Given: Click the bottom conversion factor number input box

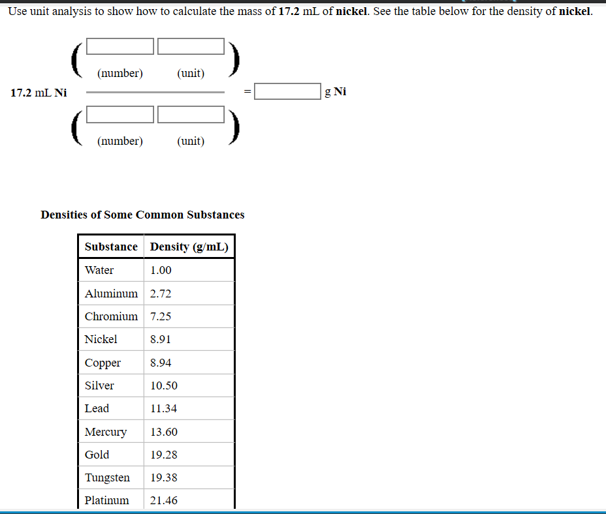Looking at the screenshot, I should click(120, 114).
